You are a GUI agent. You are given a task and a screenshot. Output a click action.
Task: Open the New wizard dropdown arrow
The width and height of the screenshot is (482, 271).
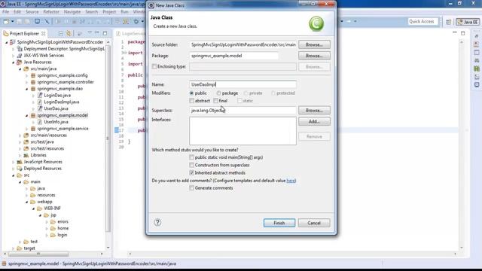(12, 22)
